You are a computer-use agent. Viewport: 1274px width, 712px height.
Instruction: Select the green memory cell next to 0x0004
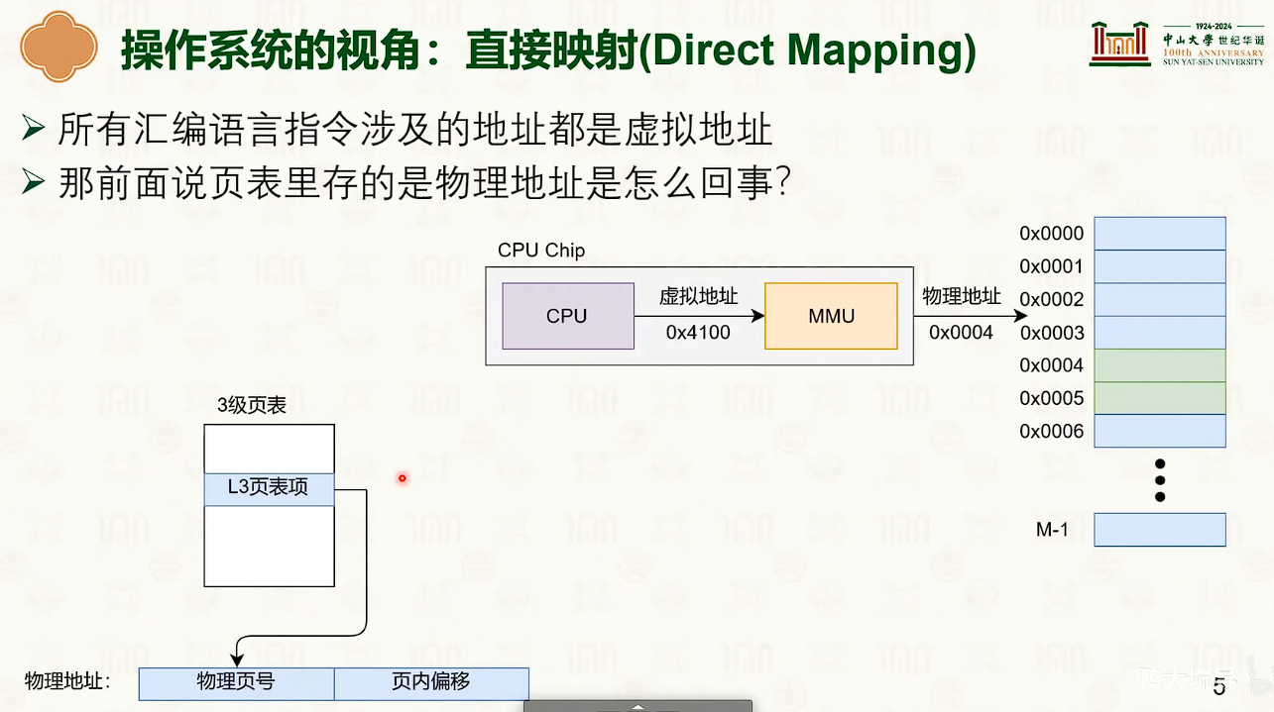[1160, 365]
